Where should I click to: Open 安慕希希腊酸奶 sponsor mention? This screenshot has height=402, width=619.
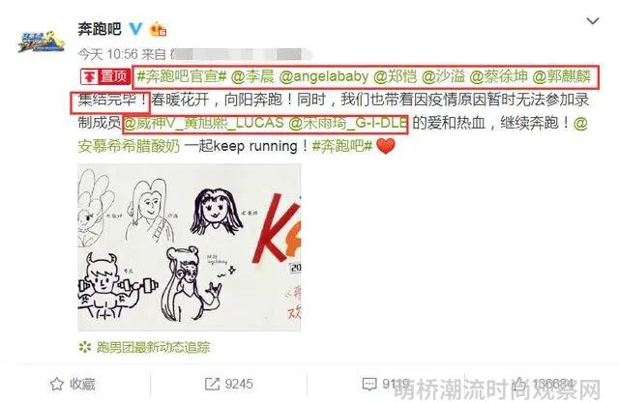click(x=129, y=146)
